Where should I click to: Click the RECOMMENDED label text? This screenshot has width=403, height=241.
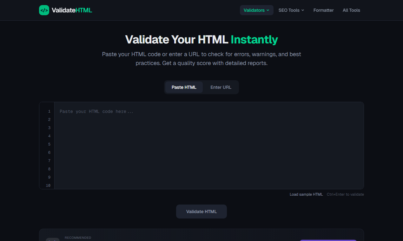point(78,238)
